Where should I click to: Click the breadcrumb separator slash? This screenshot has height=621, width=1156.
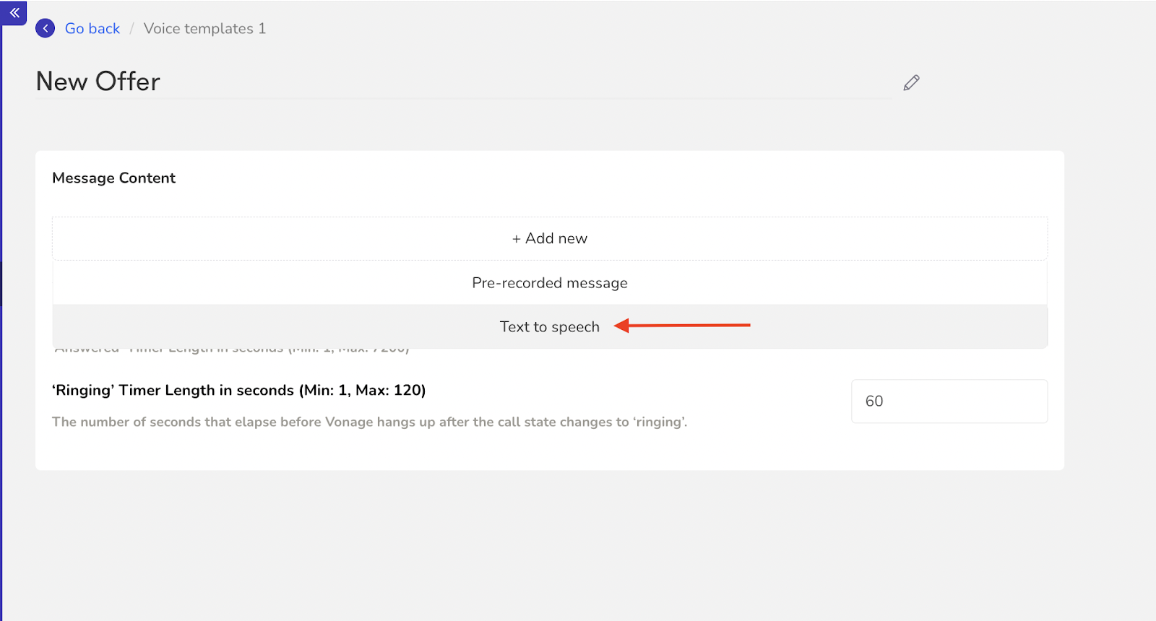coord(131,28)
